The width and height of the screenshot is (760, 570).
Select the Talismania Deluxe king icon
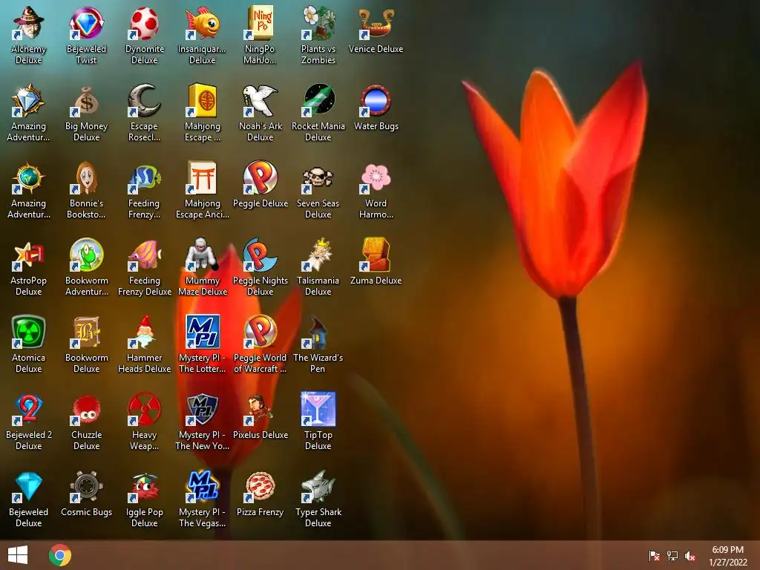(x=318, y=255)
